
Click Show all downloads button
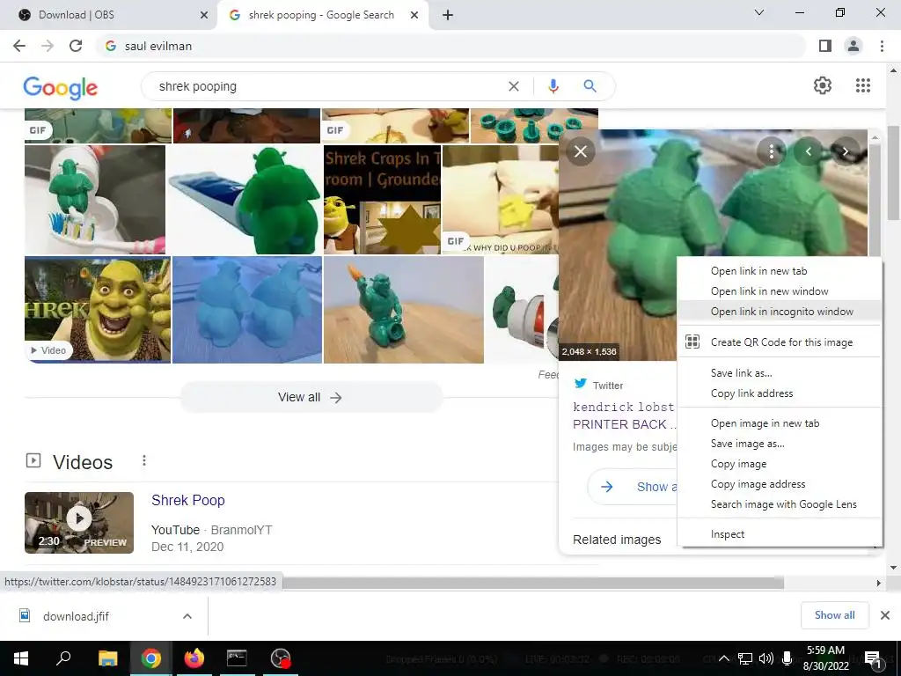coord(834,615)
